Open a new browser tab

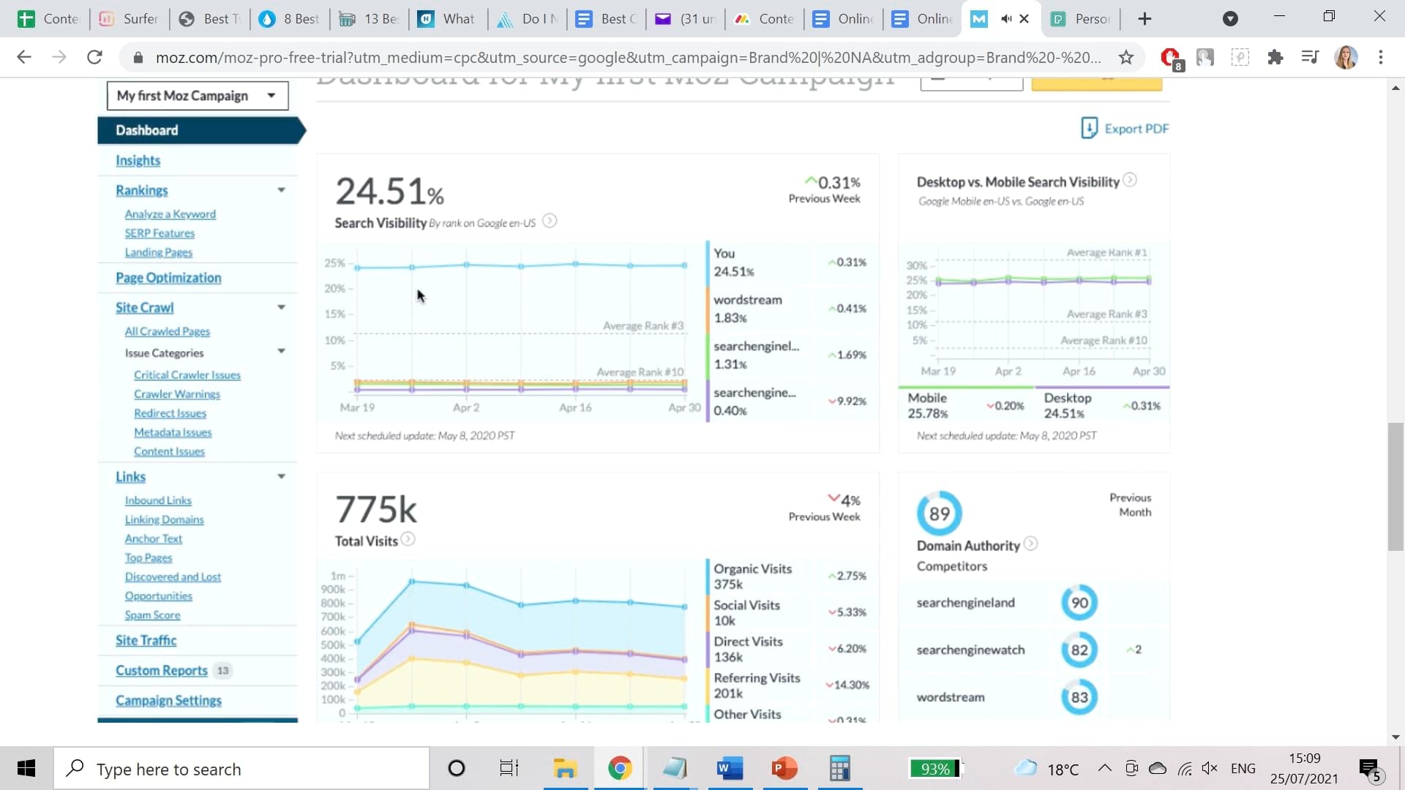(x=1145, y=19)
